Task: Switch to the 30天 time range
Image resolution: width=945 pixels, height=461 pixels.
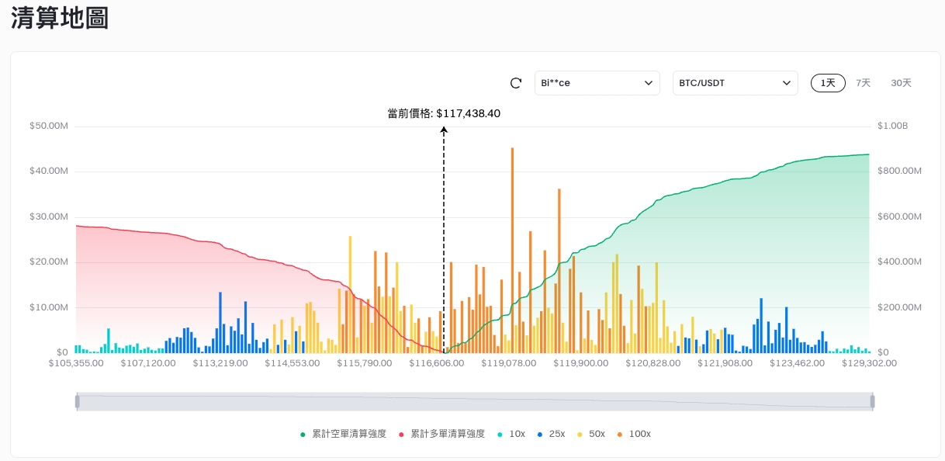Action: 901,83
